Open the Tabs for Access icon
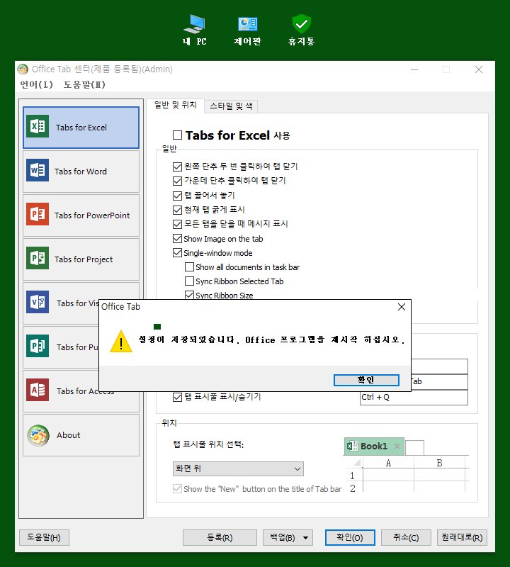 tap(38, 390)
